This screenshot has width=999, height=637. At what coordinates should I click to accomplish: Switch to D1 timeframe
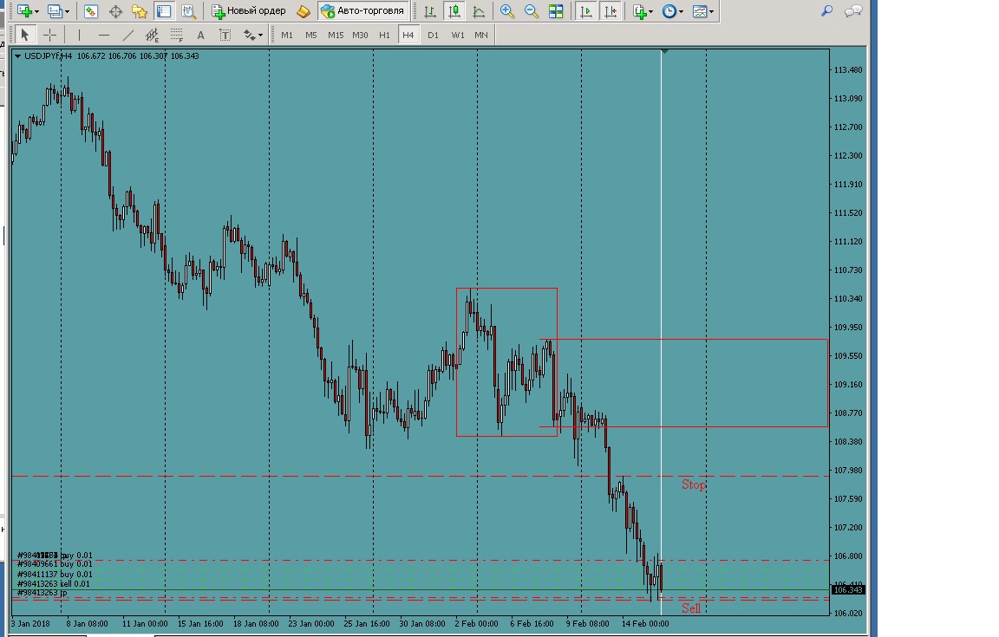[434, 35]
